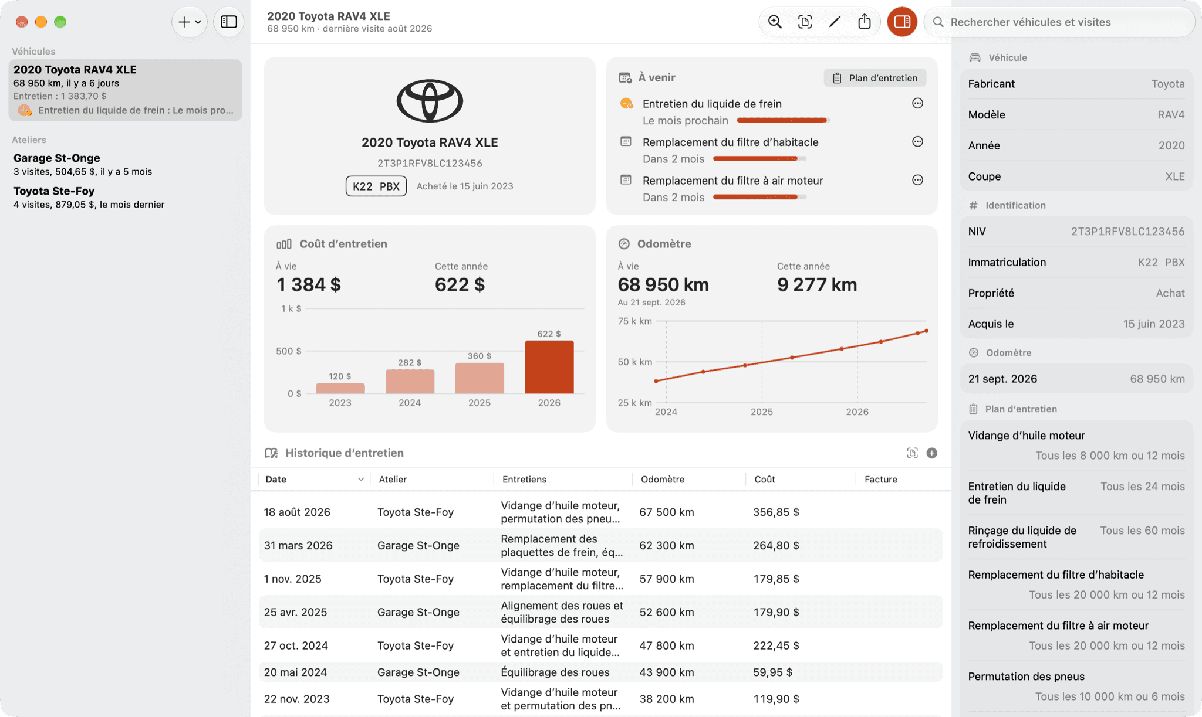Select 2020 Toyota RAV4 XLE in sidebar
This screenshot has height=717, width=1202.
[125, 90]
